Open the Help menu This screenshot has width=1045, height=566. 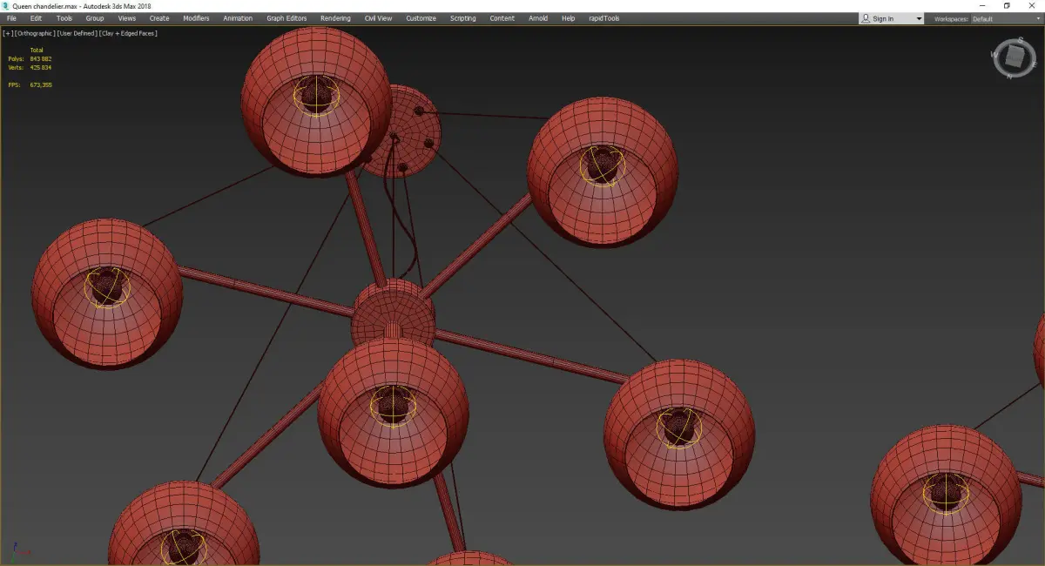568,18
